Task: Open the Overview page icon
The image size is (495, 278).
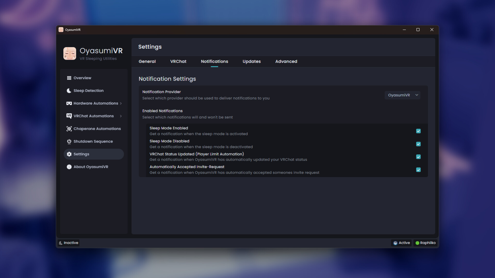Action: (69, 78)
